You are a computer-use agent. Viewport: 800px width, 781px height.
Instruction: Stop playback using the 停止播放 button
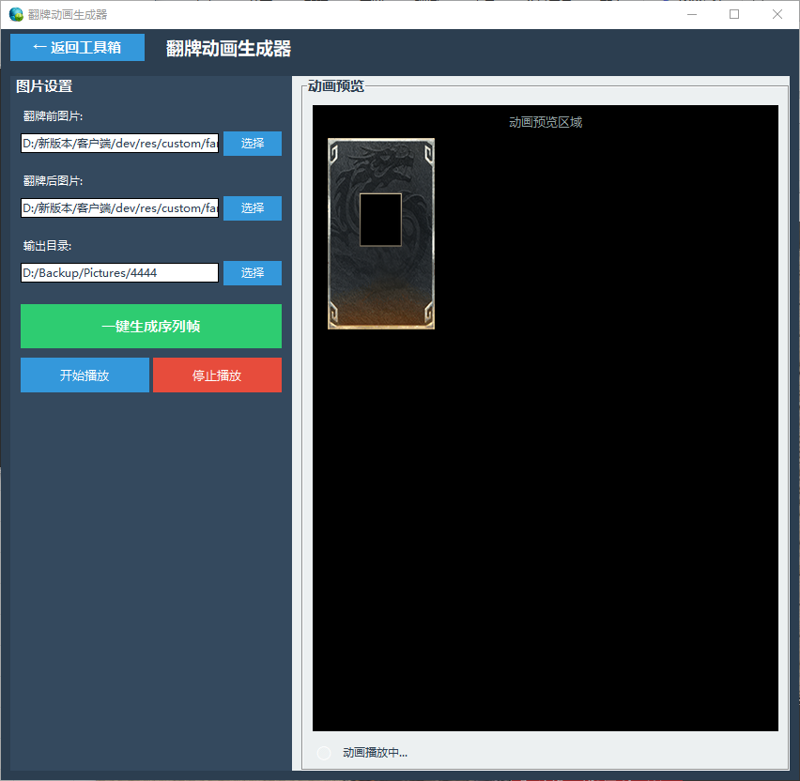click(217, 375)
